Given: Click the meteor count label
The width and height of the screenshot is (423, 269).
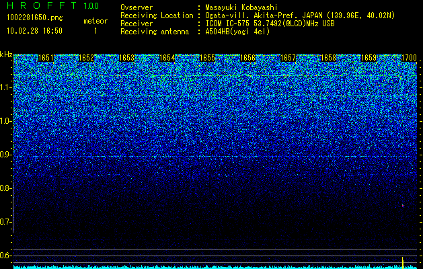Looking at the screenshot, I should pyautogui.click(x=95, y=21).
